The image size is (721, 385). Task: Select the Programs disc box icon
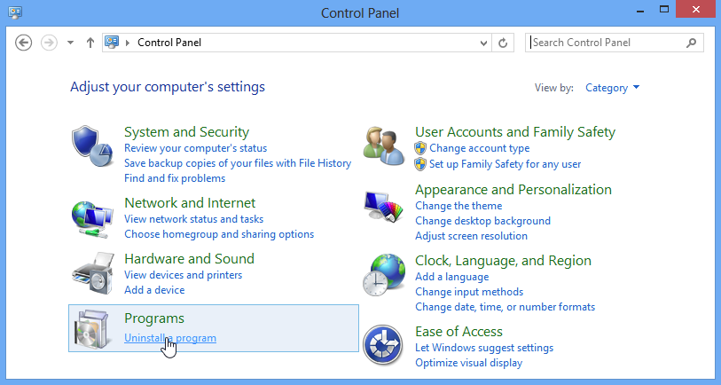(92, 329)
